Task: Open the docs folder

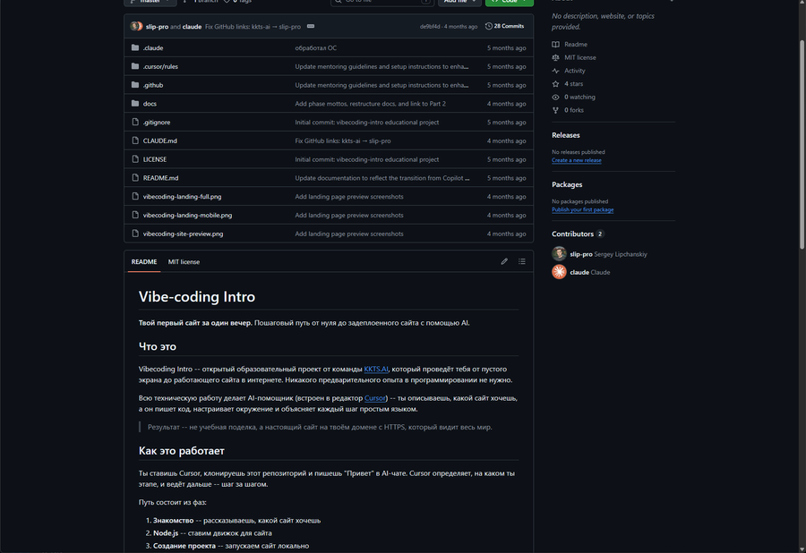Action: 150,103
